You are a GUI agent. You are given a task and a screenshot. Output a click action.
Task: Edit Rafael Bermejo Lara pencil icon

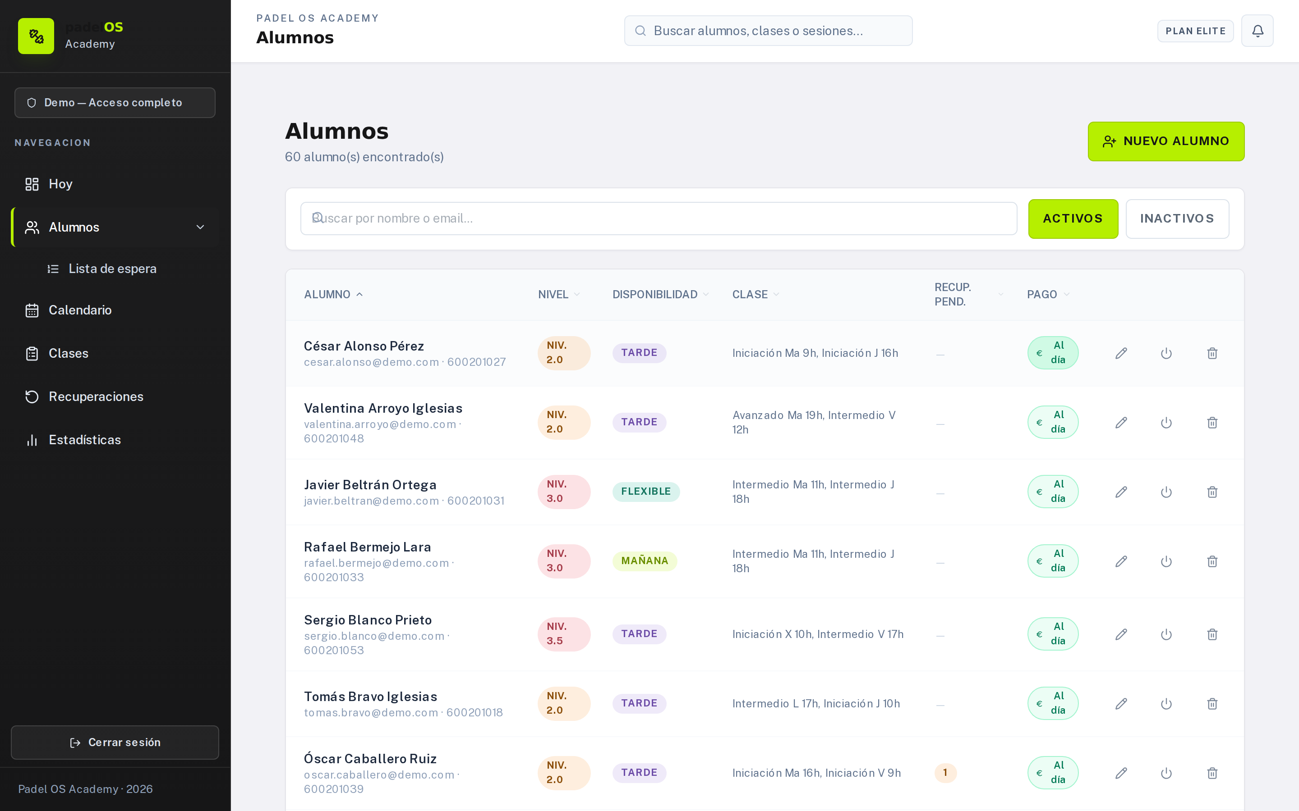(1121, 561)
